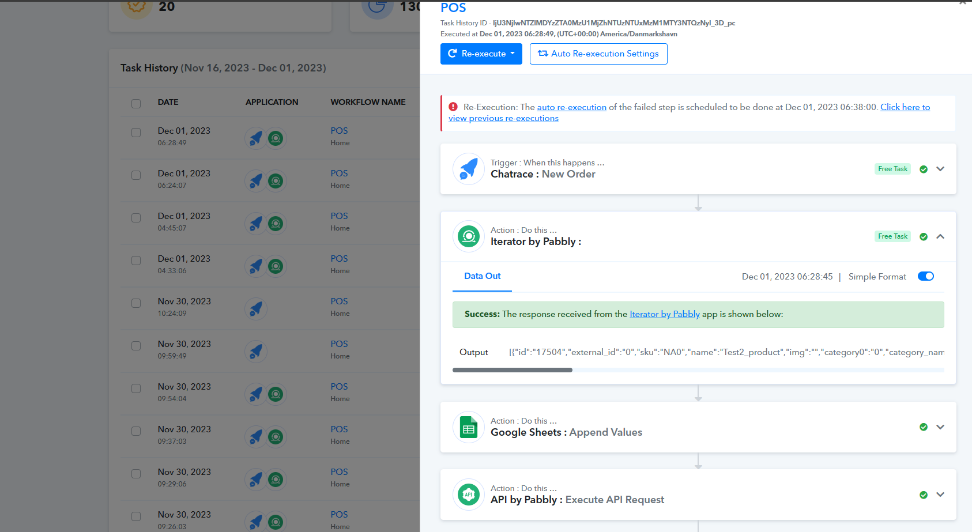
Task: Tick the select-all checkbox in table header
Action: pos(136,104)
